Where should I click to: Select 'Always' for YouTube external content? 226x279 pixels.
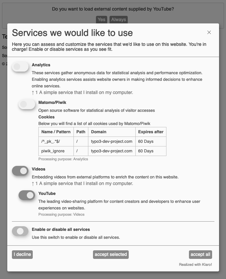[x=118, y=19]
